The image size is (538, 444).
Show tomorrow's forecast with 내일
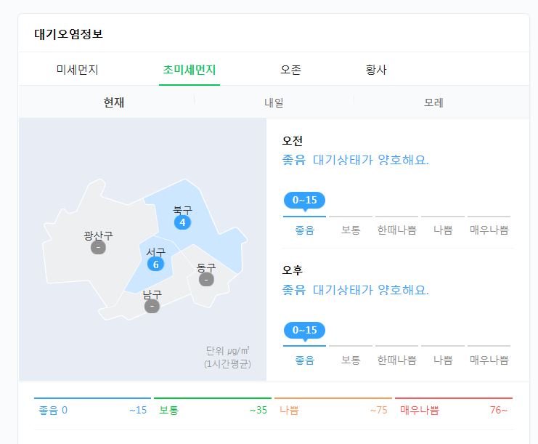(x=274, y=102)
